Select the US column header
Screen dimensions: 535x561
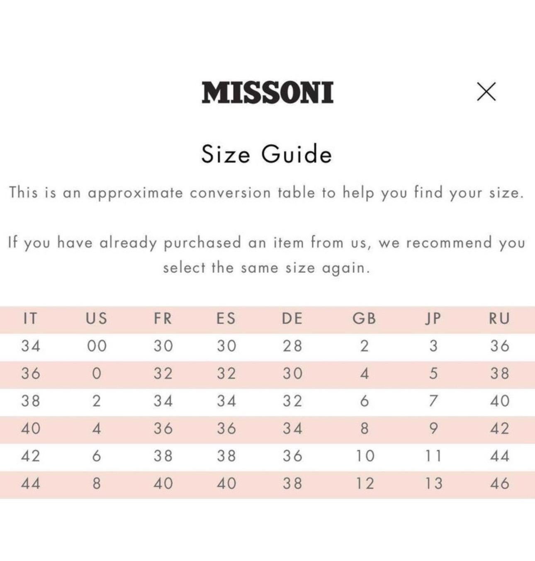pos(96,318)
